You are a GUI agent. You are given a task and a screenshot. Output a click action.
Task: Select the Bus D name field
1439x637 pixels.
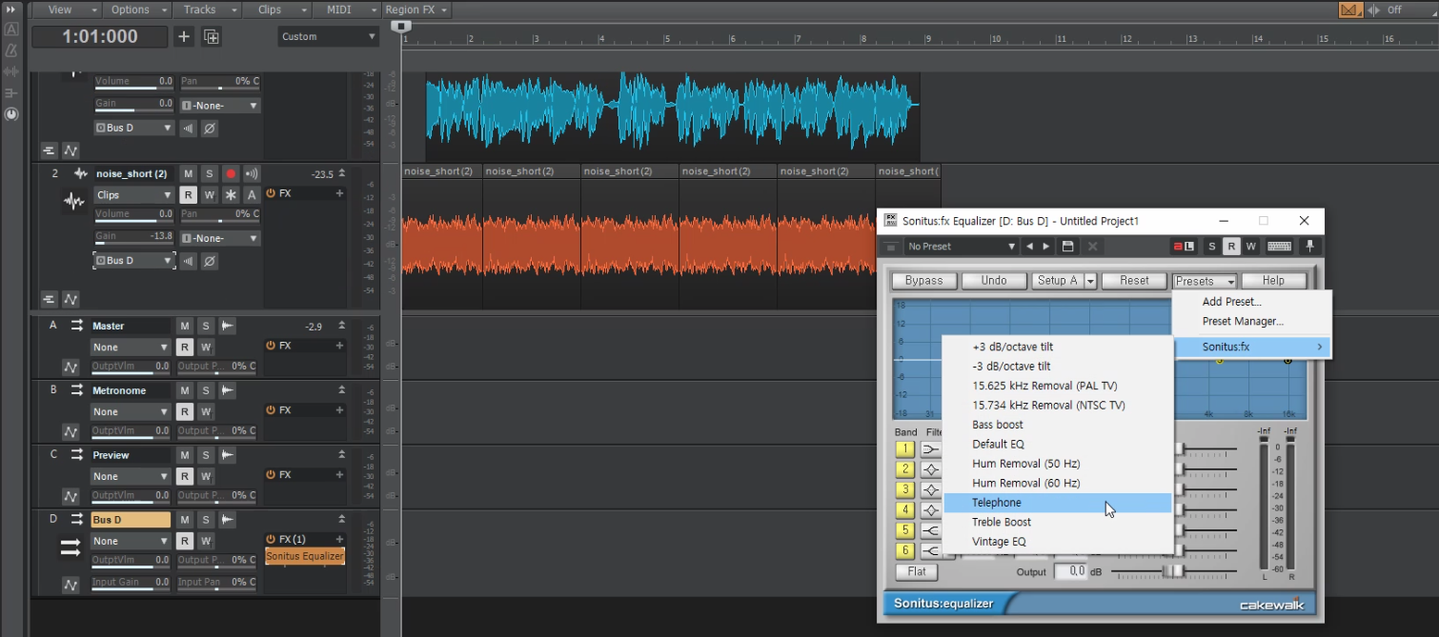[x=132, y=520]
